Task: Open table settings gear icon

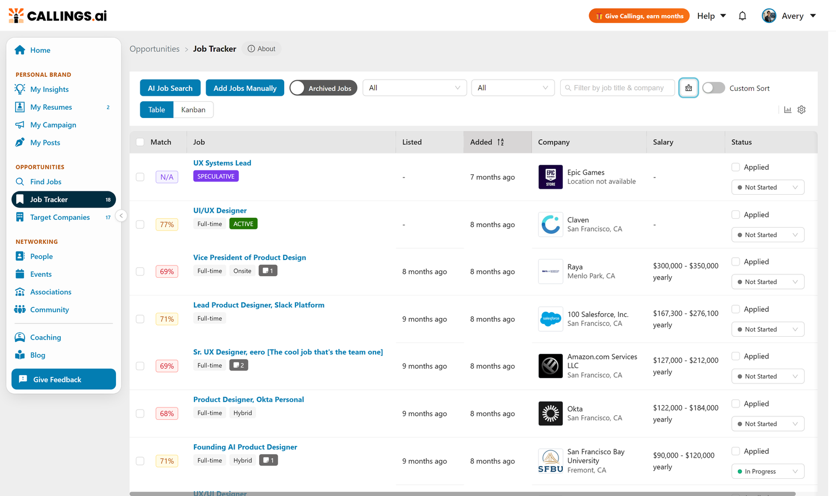Action: [801, 110]
